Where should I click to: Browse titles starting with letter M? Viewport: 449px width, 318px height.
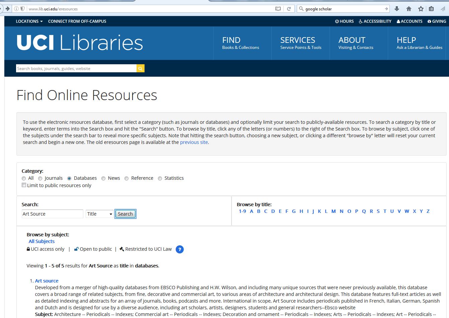click(334, 211)
